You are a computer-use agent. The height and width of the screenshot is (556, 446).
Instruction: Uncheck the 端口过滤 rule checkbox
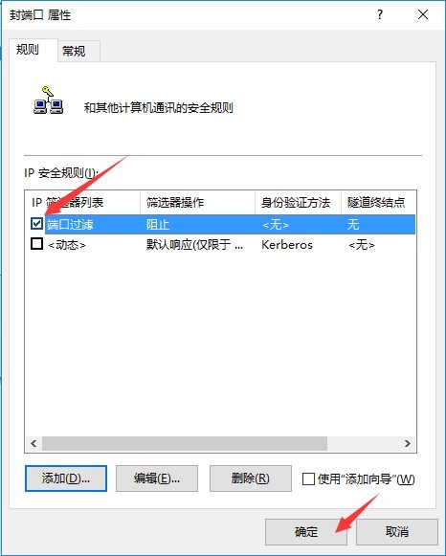(37, 223)
